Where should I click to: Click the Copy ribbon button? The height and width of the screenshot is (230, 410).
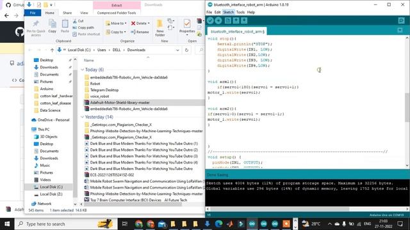pyautogui.click(x=53, y=26)
